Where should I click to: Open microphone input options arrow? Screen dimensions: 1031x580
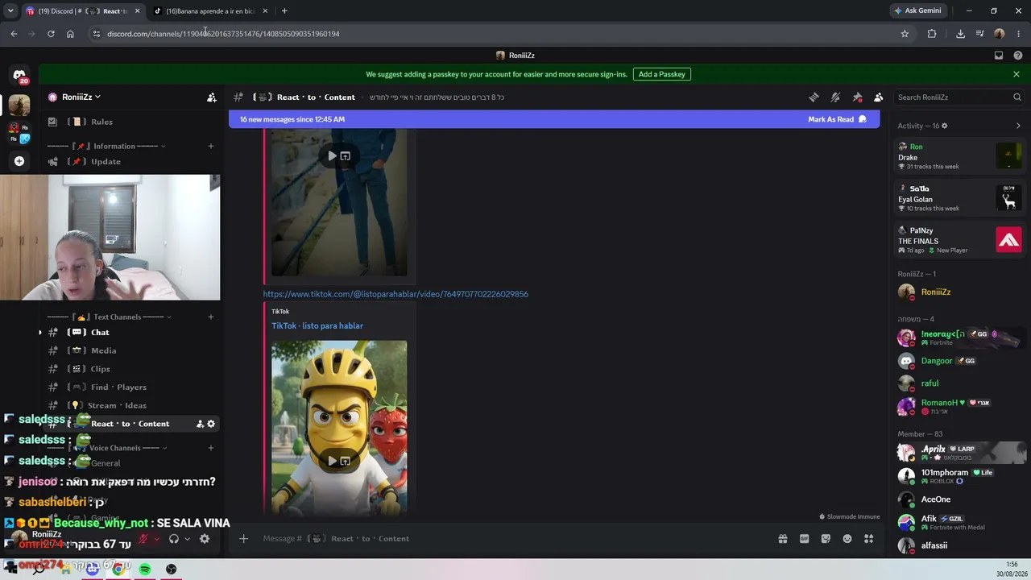click(156, 539)
